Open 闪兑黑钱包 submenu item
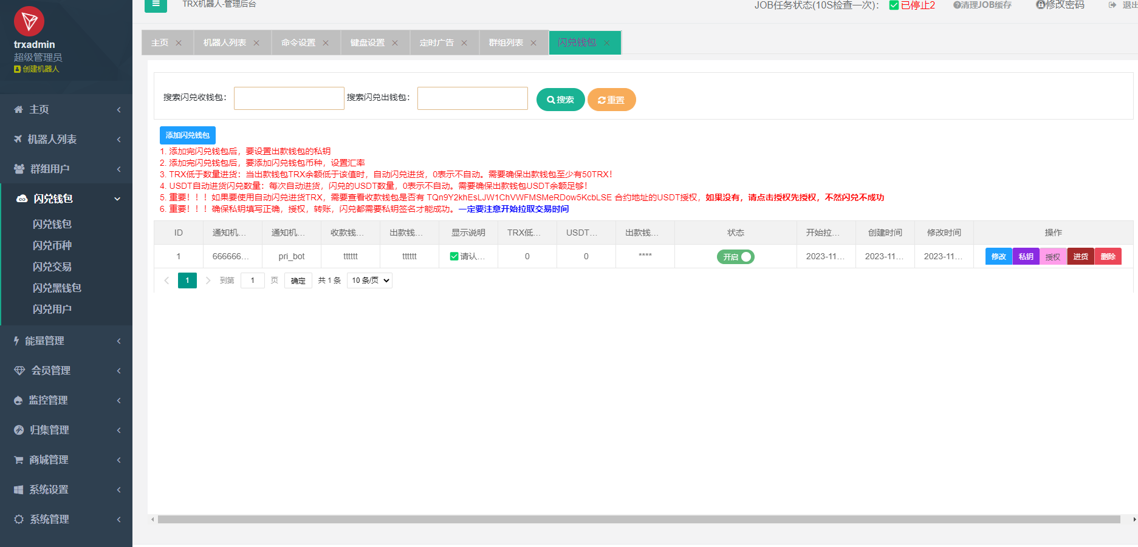Viewport: 1138px width, 547px height. (x=57, y=288)
